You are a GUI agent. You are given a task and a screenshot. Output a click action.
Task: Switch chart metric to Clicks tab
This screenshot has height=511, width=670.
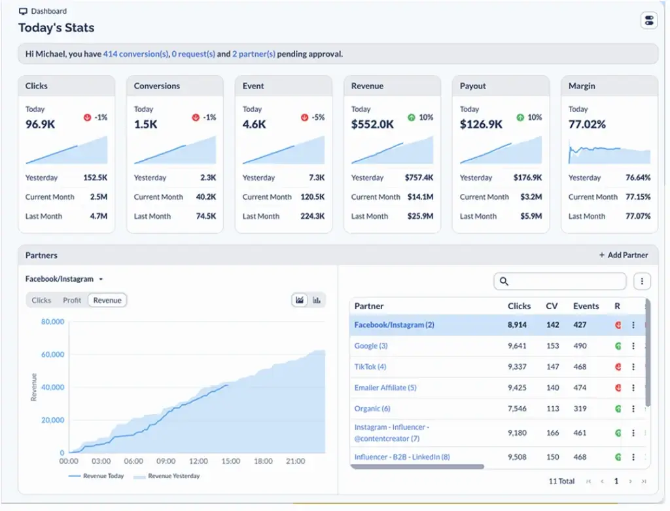coord(41,300)
